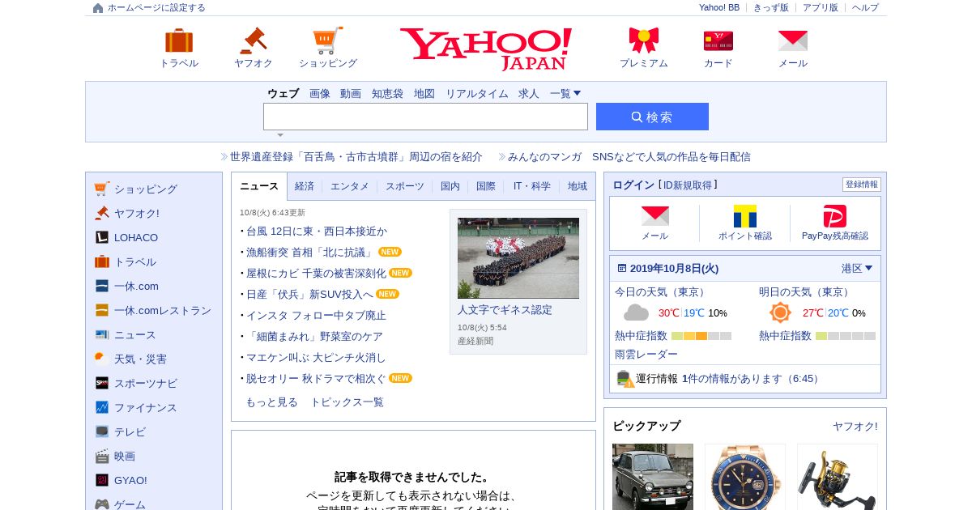Click sidebar スポーツナビ icon

[101, 383]
